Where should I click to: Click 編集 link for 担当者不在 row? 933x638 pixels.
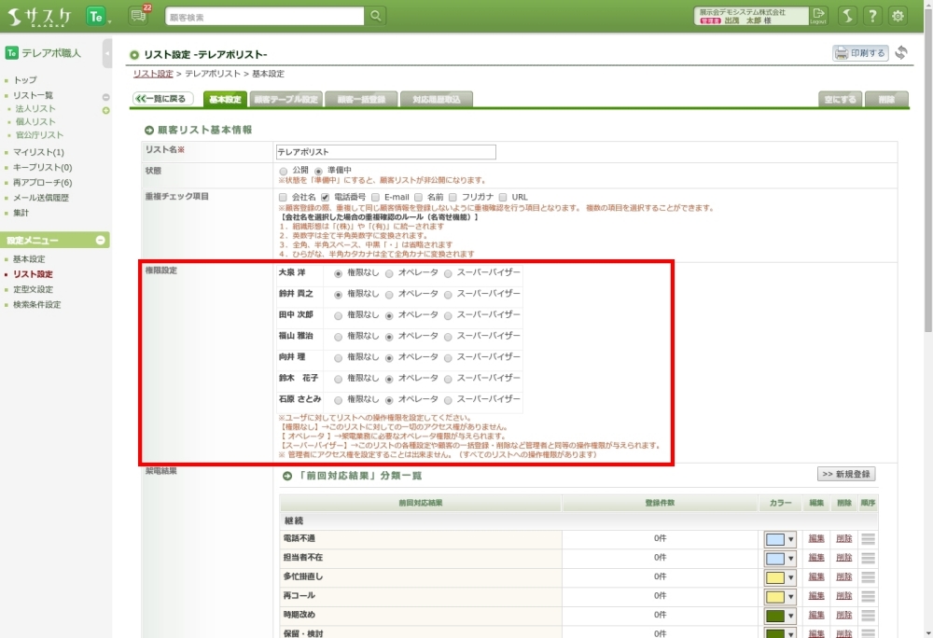(816, 558)
